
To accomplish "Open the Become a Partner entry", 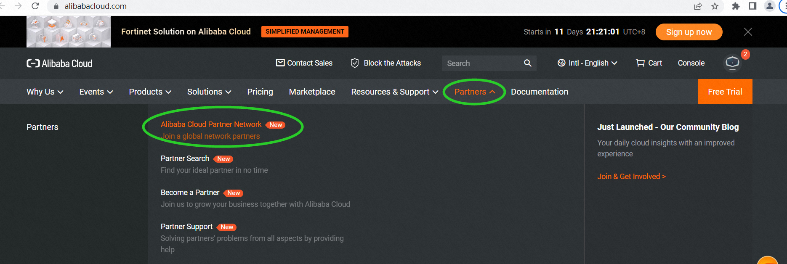I will click(190, 193).
